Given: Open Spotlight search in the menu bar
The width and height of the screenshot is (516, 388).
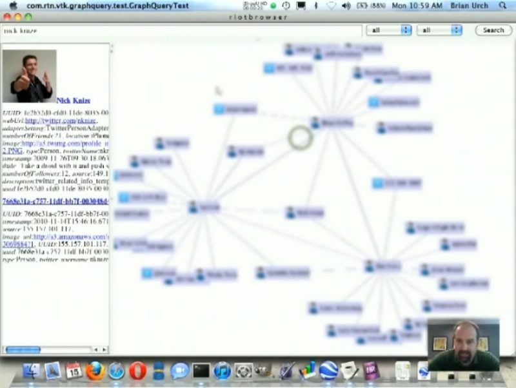Looking at the screenshot, I should point(502,5).
